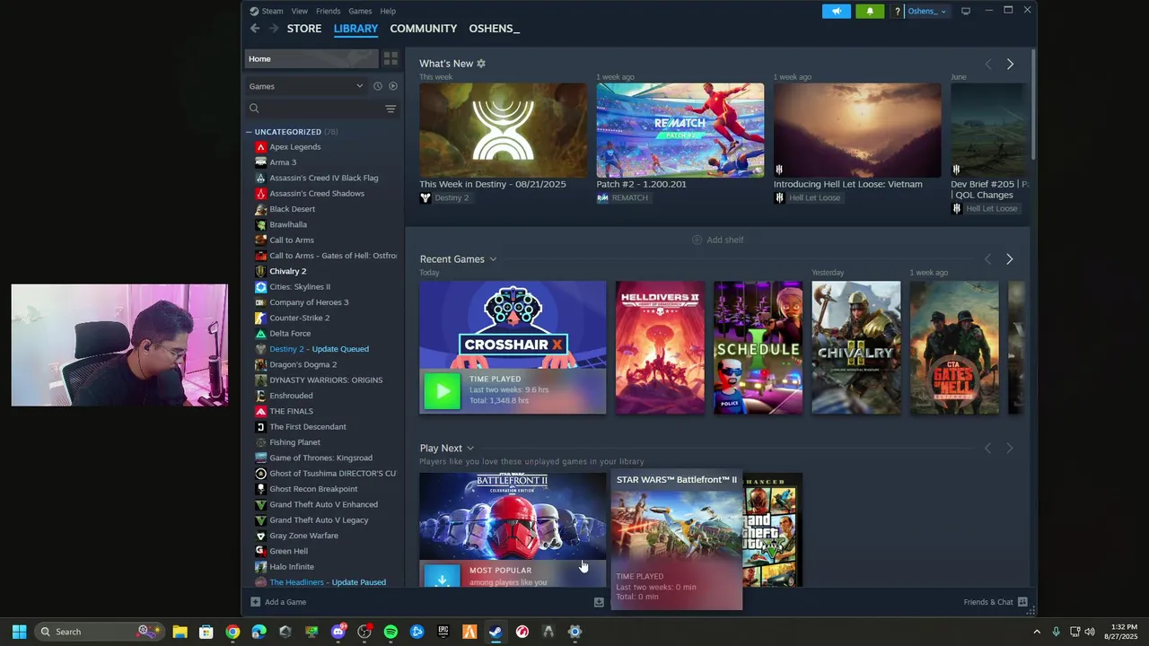Open Chivalry II recent game thumbnail
This screenshot has height=646, width=1149.
(x=856, y=348)
